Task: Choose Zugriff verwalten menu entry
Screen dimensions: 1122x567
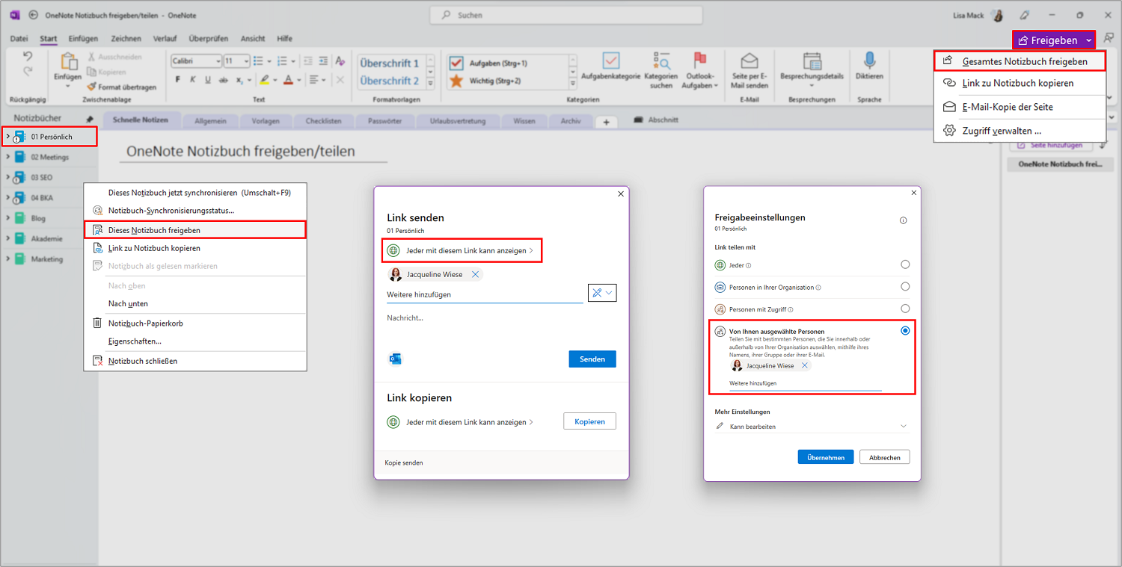Action: click(x=1020, y=131)
